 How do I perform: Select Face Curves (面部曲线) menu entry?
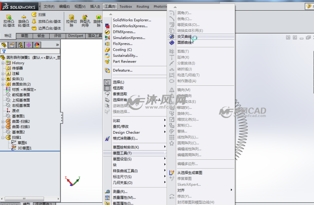point(184,43)
